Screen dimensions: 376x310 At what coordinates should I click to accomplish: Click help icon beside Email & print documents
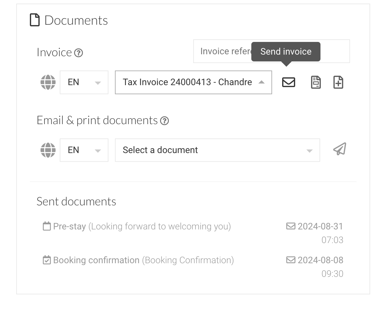[165, 121]
